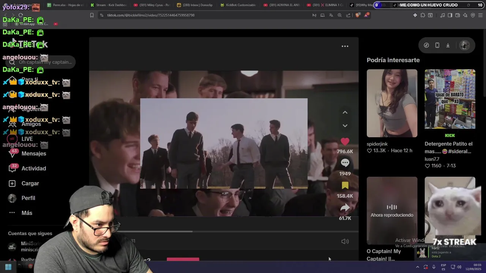
Task: Open comments via the speech bubble icon
Action: (x=345, y=163)
